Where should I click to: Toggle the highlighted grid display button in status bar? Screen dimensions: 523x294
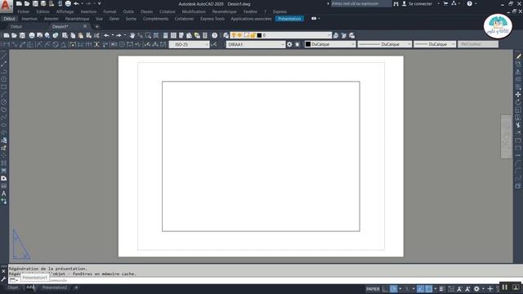[x=394, y=289]
